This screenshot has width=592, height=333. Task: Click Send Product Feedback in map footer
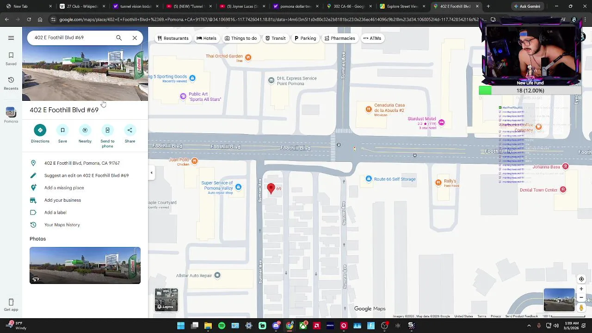pyautogui.click(x=521, y=316)
